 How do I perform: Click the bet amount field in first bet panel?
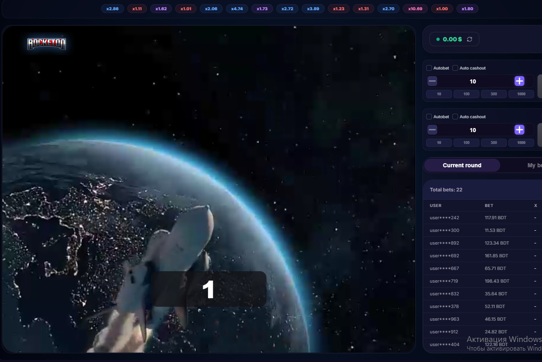tap(473, 81)
